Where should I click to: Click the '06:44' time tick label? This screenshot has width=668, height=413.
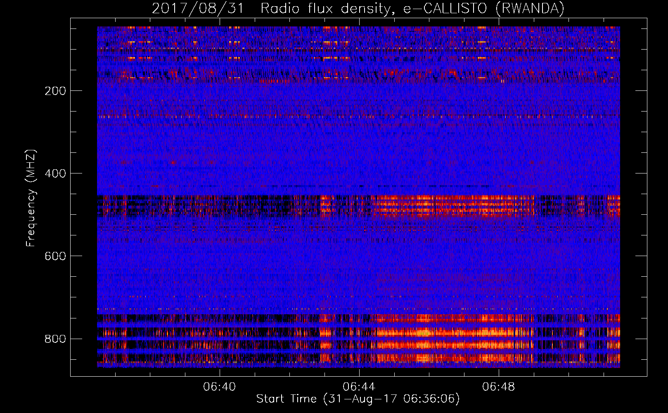[359, 387]
